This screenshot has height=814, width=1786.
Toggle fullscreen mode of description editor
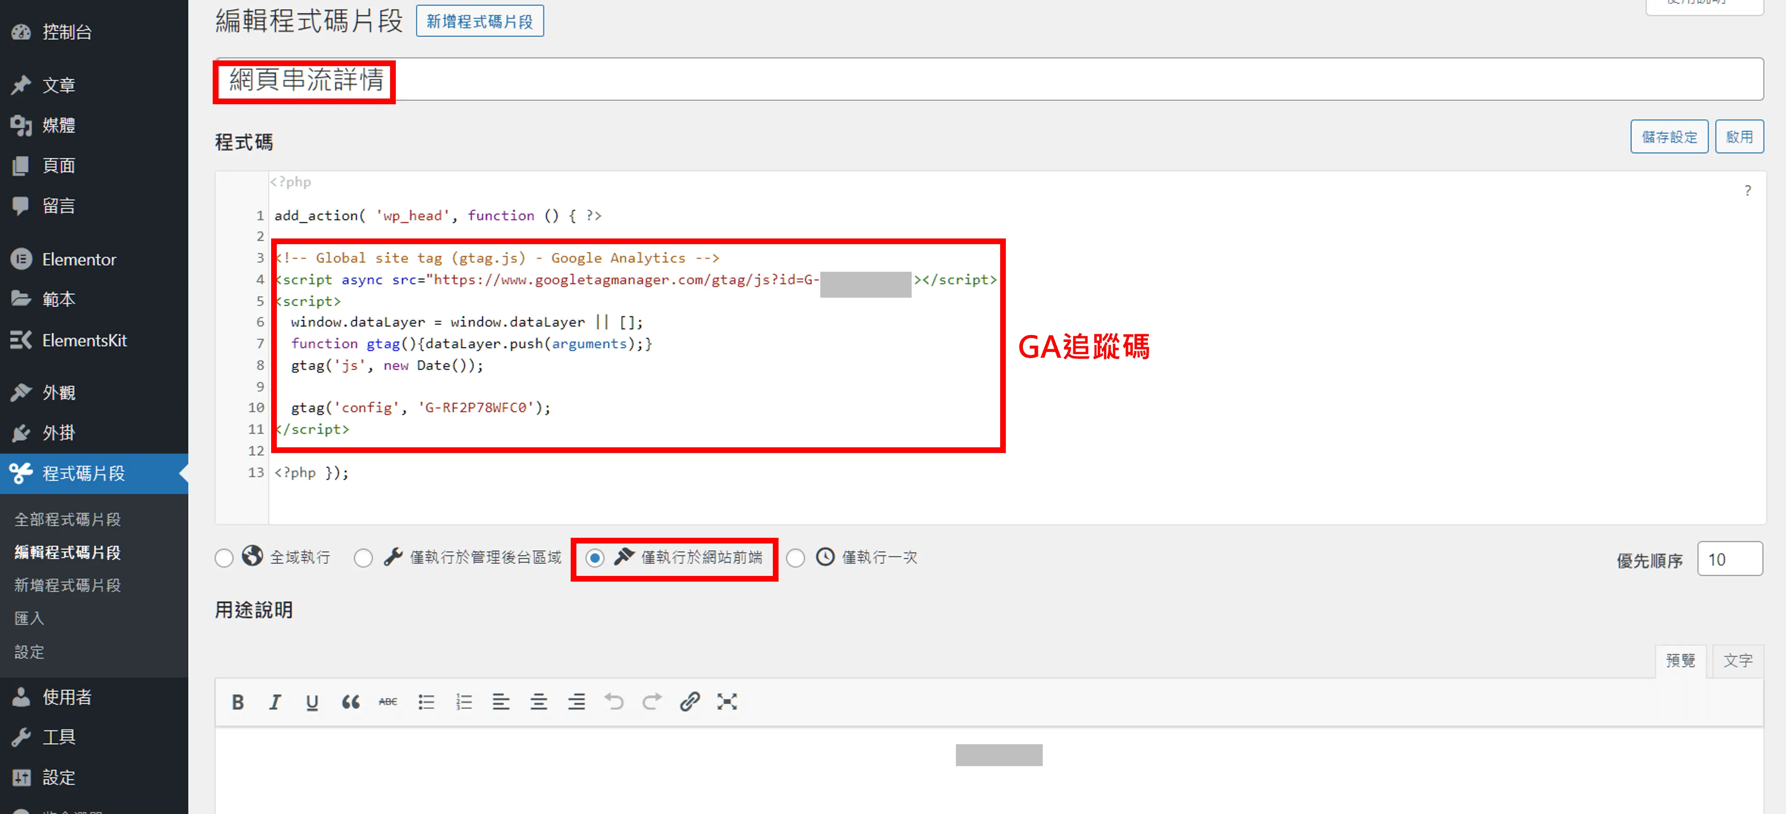pyautogui.click(x=727, y=702)
